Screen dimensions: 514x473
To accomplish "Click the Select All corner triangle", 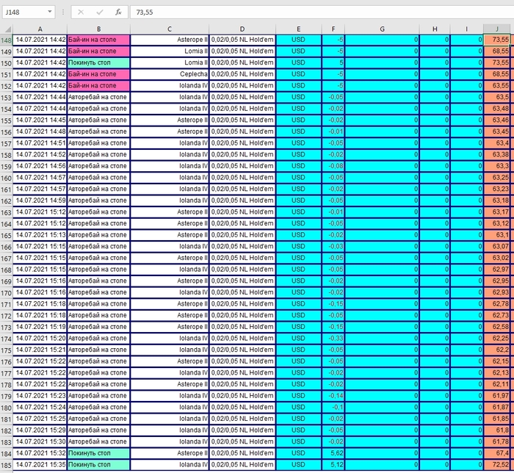I will (x=7, y=29).
